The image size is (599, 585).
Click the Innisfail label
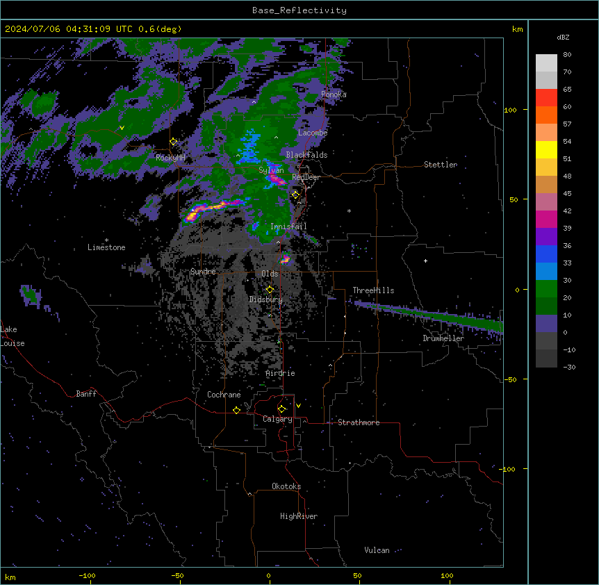tap(288, 226)
